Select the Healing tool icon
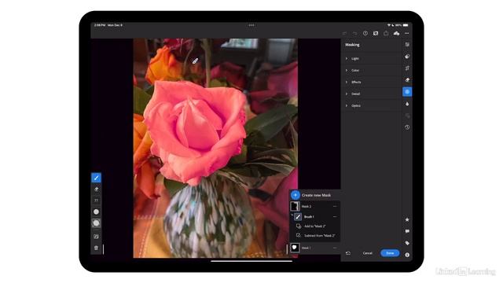Screen dimensions: 503x283 pos(407,80)
